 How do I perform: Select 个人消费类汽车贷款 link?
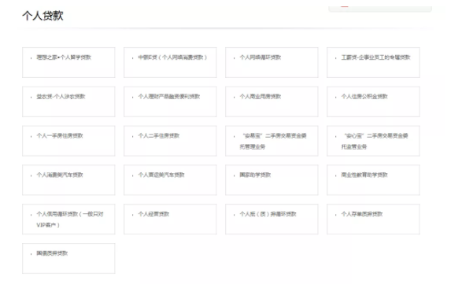click(x=60, y=175)
